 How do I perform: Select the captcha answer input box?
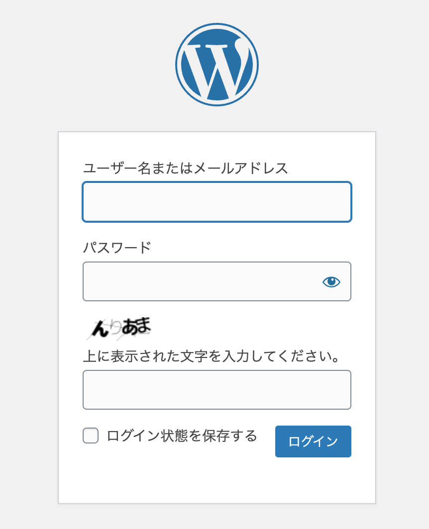[x=217, y=390]
